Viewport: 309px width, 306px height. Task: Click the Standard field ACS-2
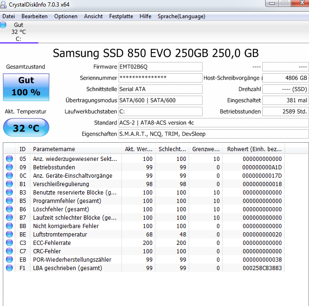pyautogui.click(x=214, y=123)
